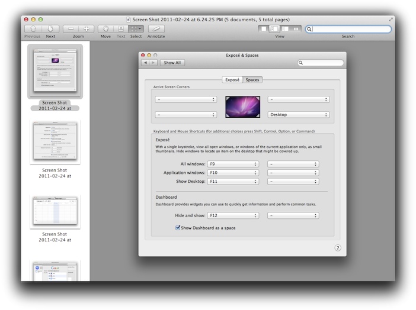Click document proxy icon in title bar

[x=129, y=20]
